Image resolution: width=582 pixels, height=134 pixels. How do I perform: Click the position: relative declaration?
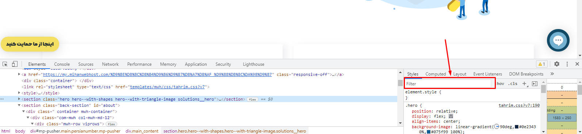tap(434, 111)
